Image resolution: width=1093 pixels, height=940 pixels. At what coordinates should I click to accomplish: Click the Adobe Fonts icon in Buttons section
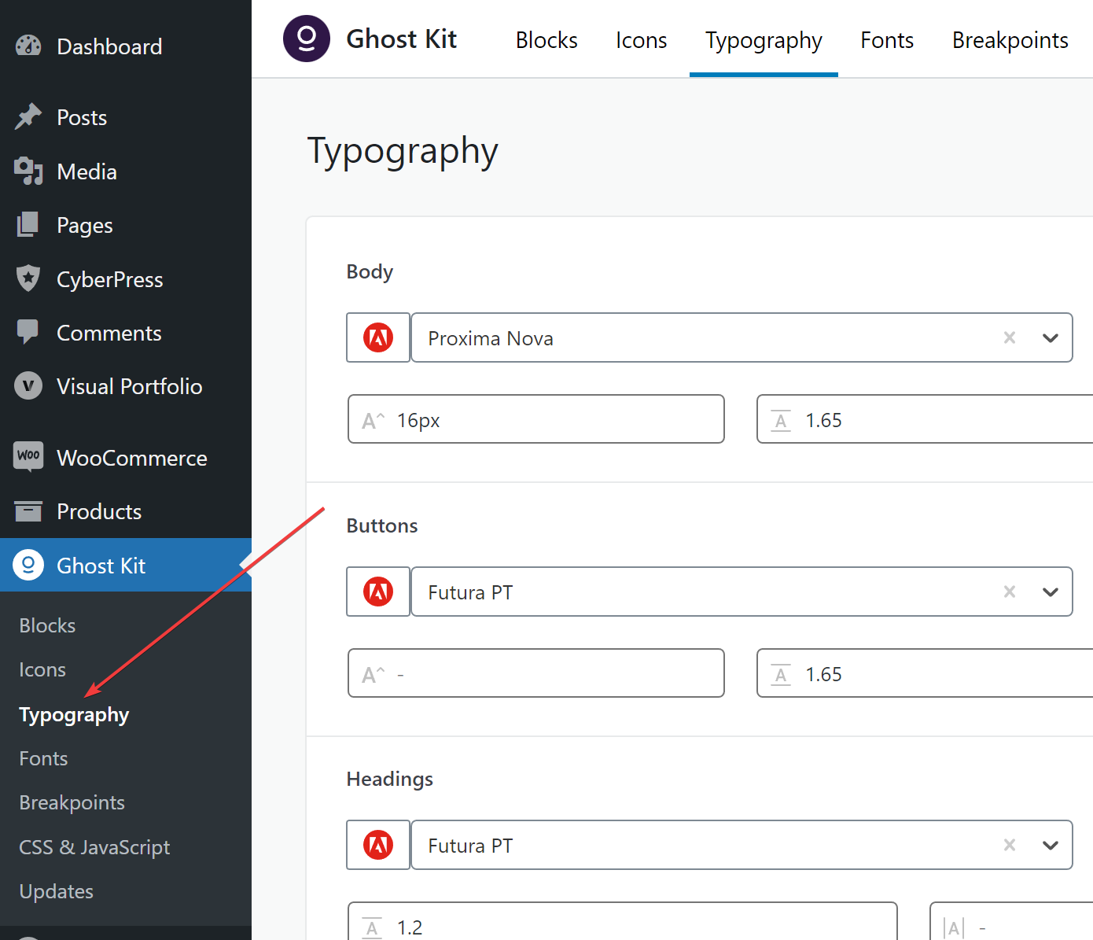pos(378,592)
